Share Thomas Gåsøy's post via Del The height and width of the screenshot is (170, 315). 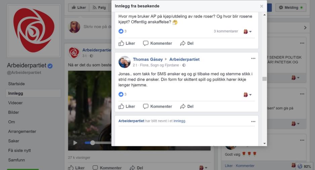point(187,106)
